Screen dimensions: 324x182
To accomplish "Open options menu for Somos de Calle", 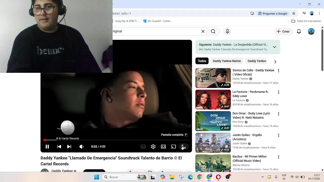I will pos(278,71).
